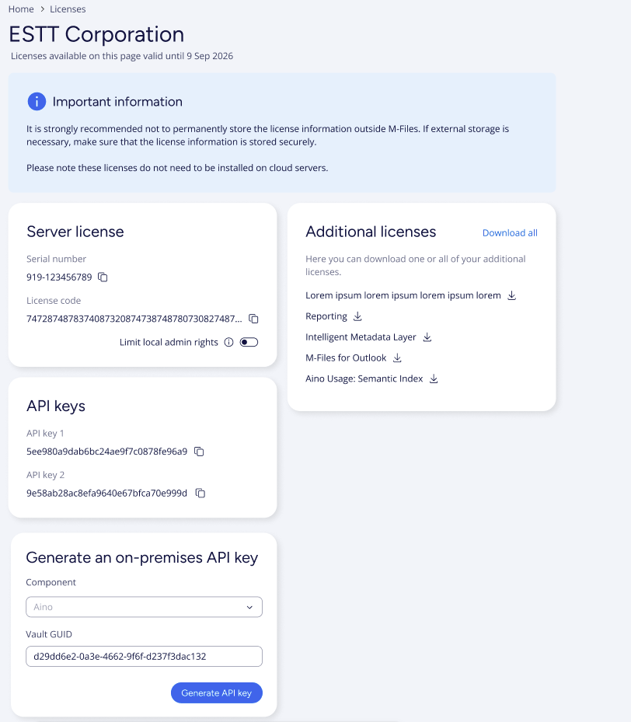Click the API key 1 text
This screenshot has height=722, width=631.
[x=106, y=452]
